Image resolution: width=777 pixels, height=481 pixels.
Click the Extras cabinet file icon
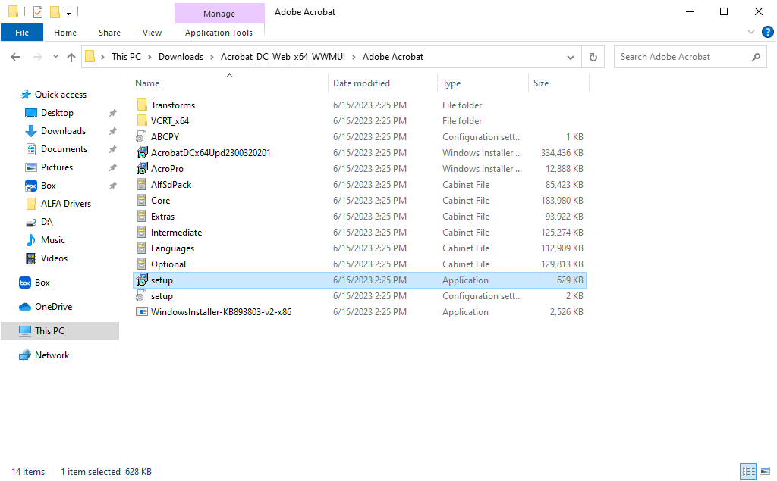click(142, 216)
